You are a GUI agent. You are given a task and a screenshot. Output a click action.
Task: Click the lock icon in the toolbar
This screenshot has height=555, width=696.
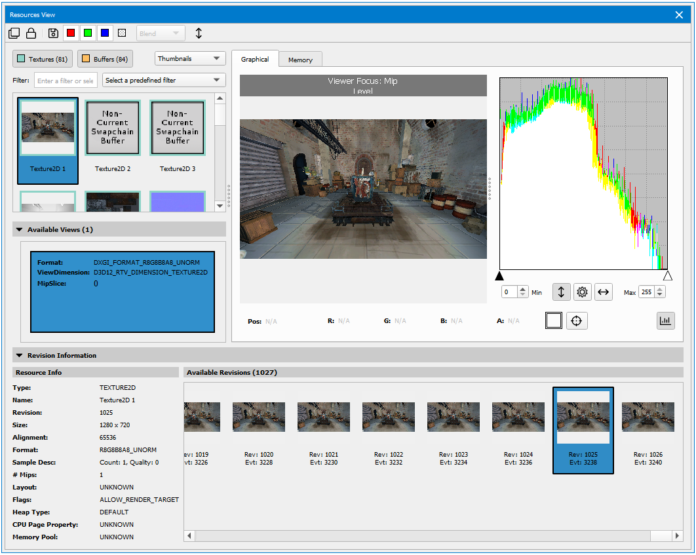click(x=31, y=33)
